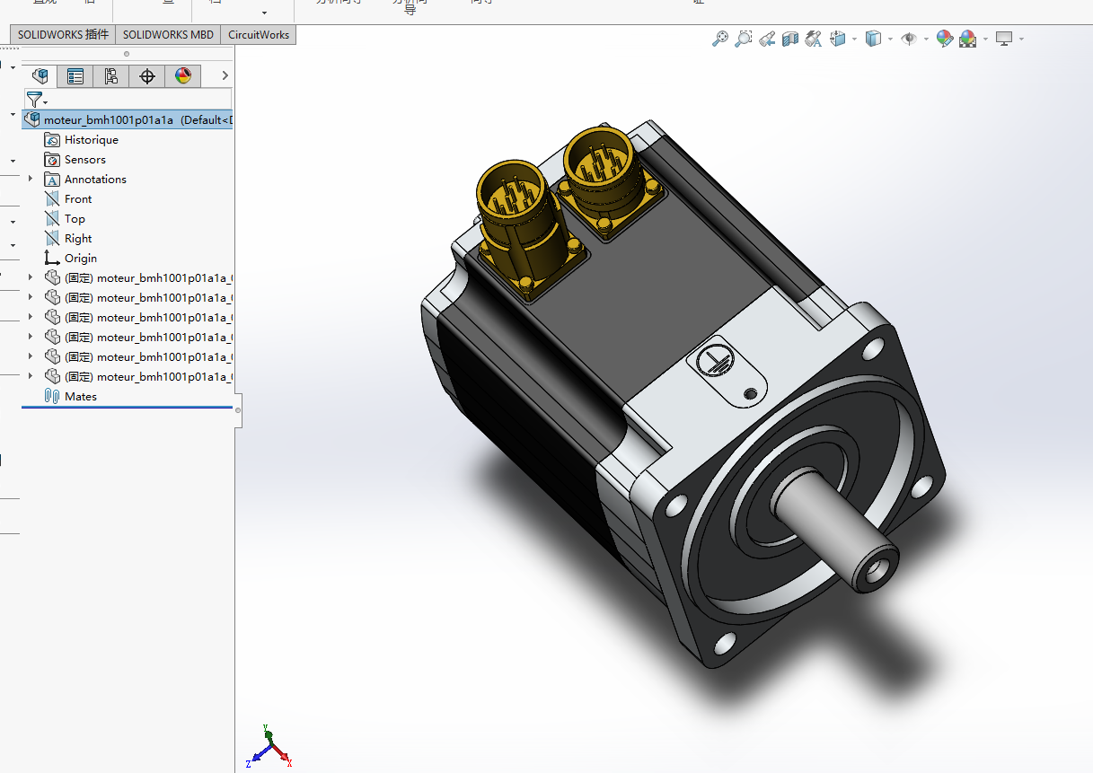The image size is (1093, 773).
Task: Open the Display Style dropdown arrow
Action: (x=890, y=39)
